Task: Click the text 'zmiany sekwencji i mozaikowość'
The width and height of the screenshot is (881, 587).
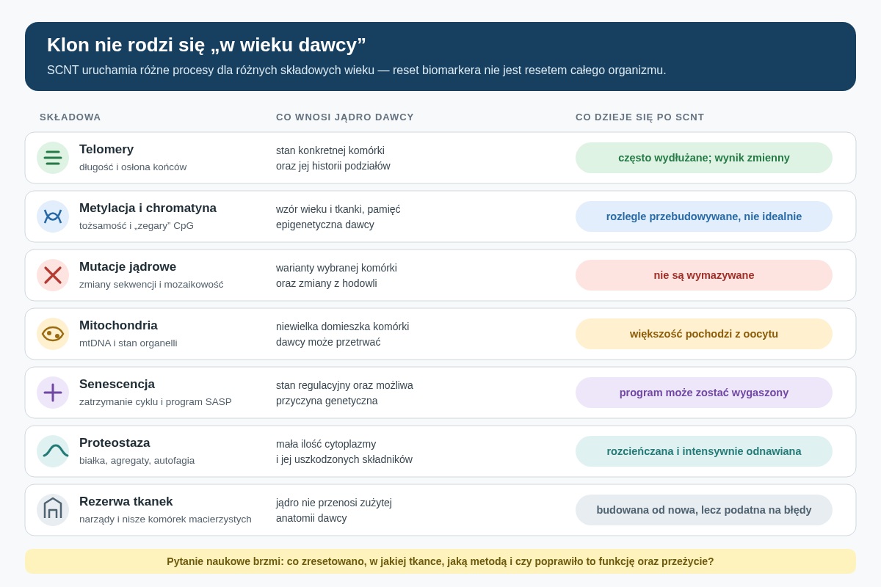Action: coord(151,285)
